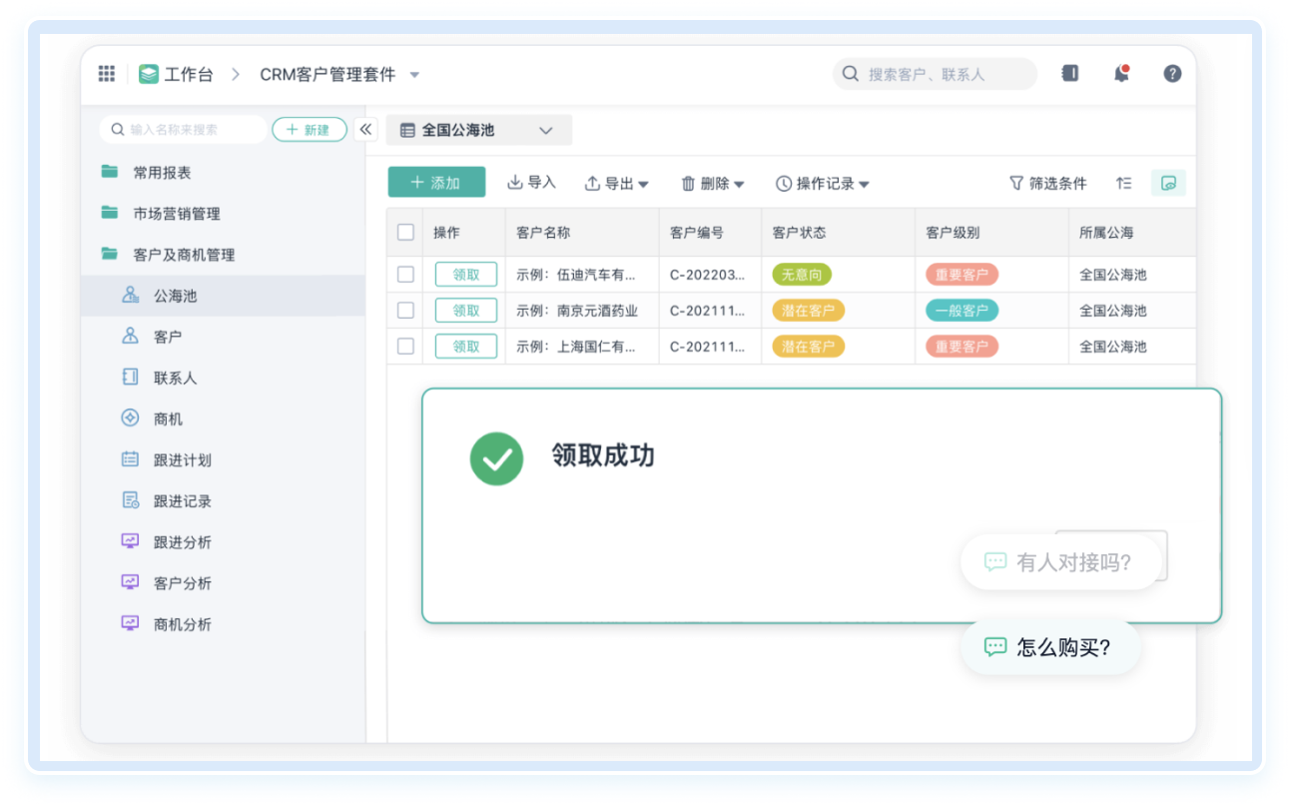This screenshot has height=807, width=1290.
Task: Click the 有人对接吗? chat bubble
Action: tap(1061, 561)
